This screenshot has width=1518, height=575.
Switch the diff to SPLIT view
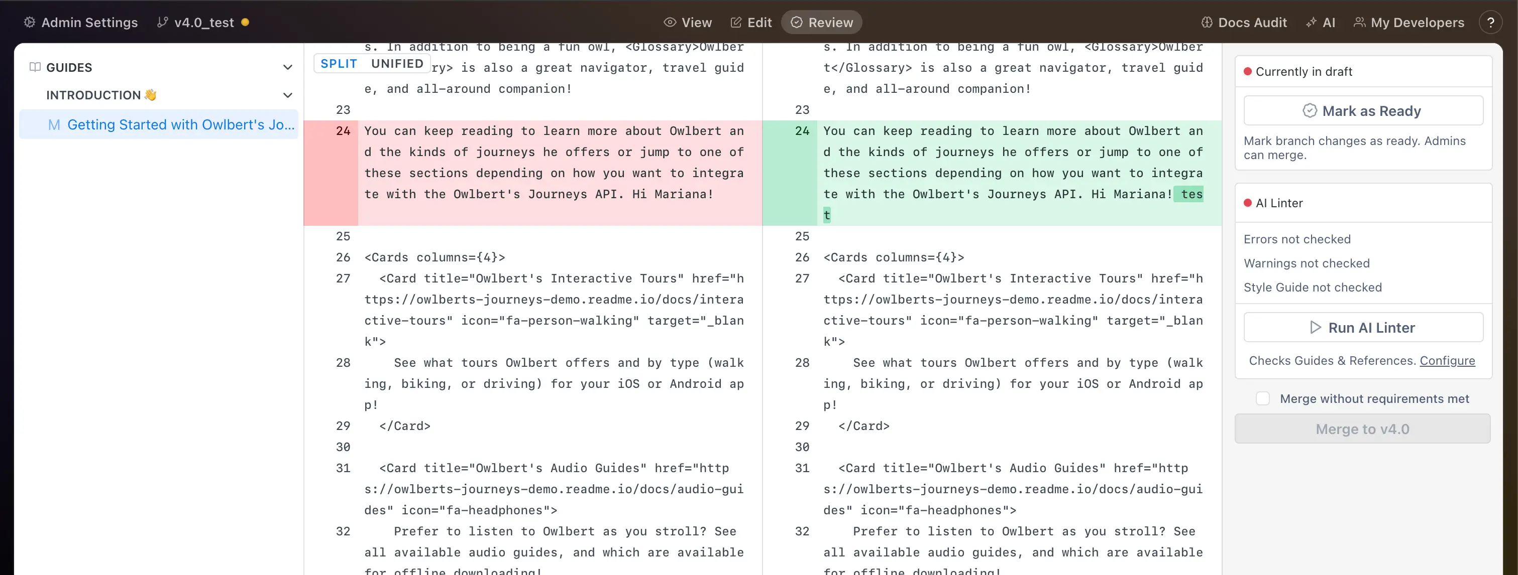[339, 63]
